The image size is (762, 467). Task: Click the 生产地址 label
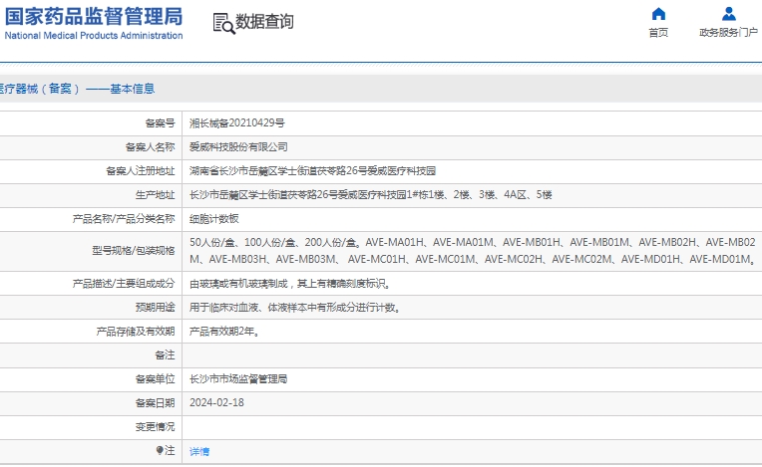(155, 195)
